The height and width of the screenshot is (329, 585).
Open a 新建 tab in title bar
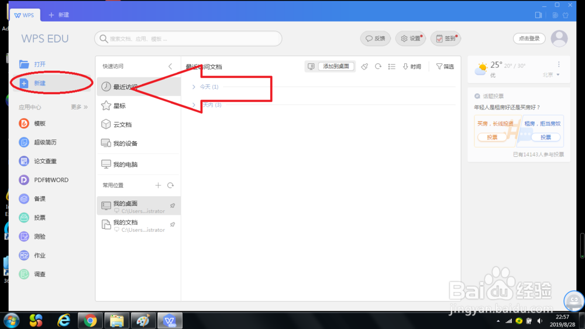click(59, 15)
